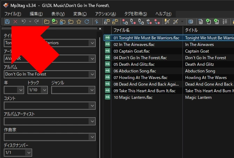This screenshot has width=234, height=158.
Task: Convert Tag to Filename
Action: click(x=125, y=22)
